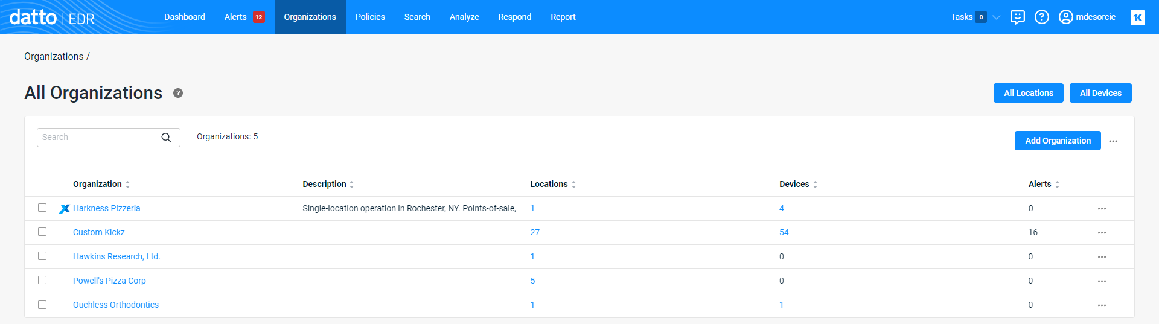This screenshot has width=1159, height=324.
Task: Expand the Tasks dropdown chevron
Action: click(997, 17)
